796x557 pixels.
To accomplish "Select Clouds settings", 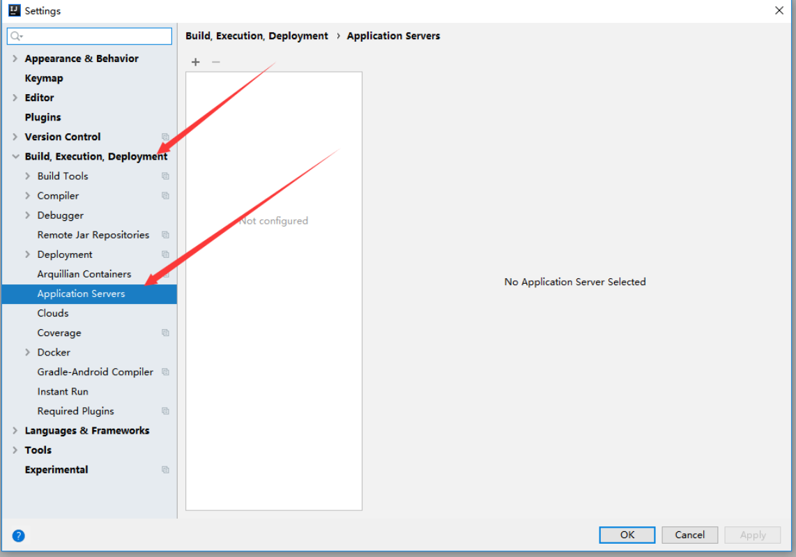I will 53,313.
